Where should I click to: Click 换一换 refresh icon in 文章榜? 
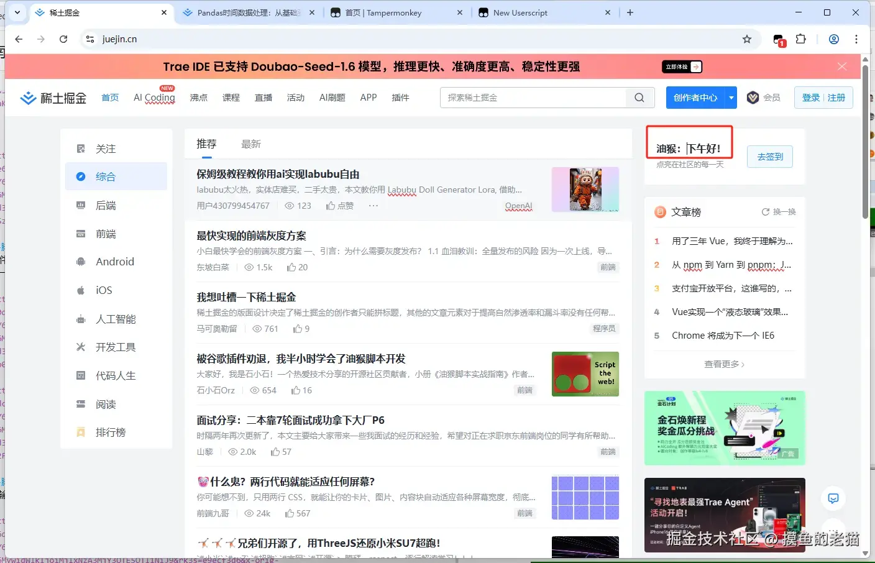[x=766, y=212]
